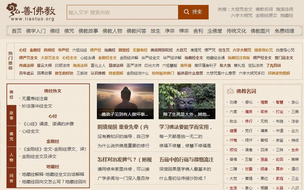Click the hot search link 大悲咒全文
The height and width of the screenshot is (190, 304).
(242, 9)
